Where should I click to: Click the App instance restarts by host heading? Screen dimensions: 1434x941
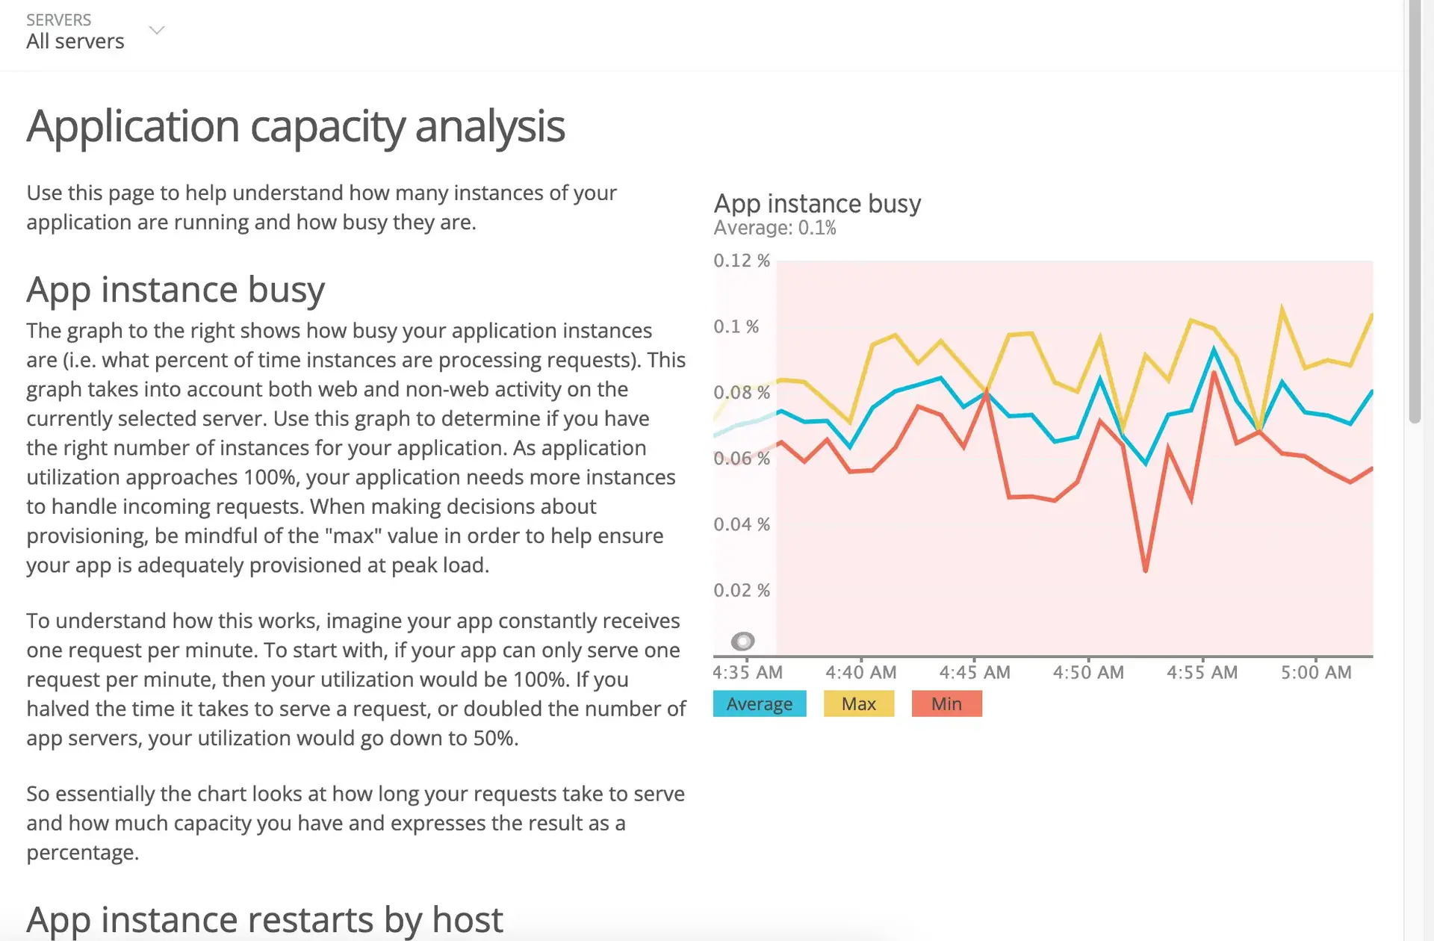click(264, 919)
